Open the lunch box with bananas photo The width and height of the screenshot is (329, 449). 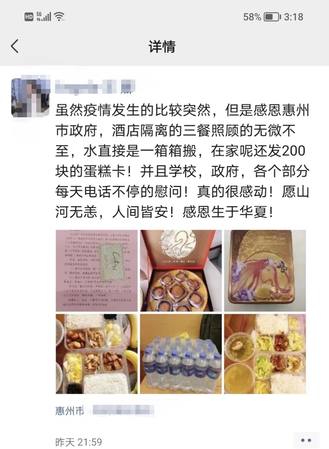click(96, 354)
